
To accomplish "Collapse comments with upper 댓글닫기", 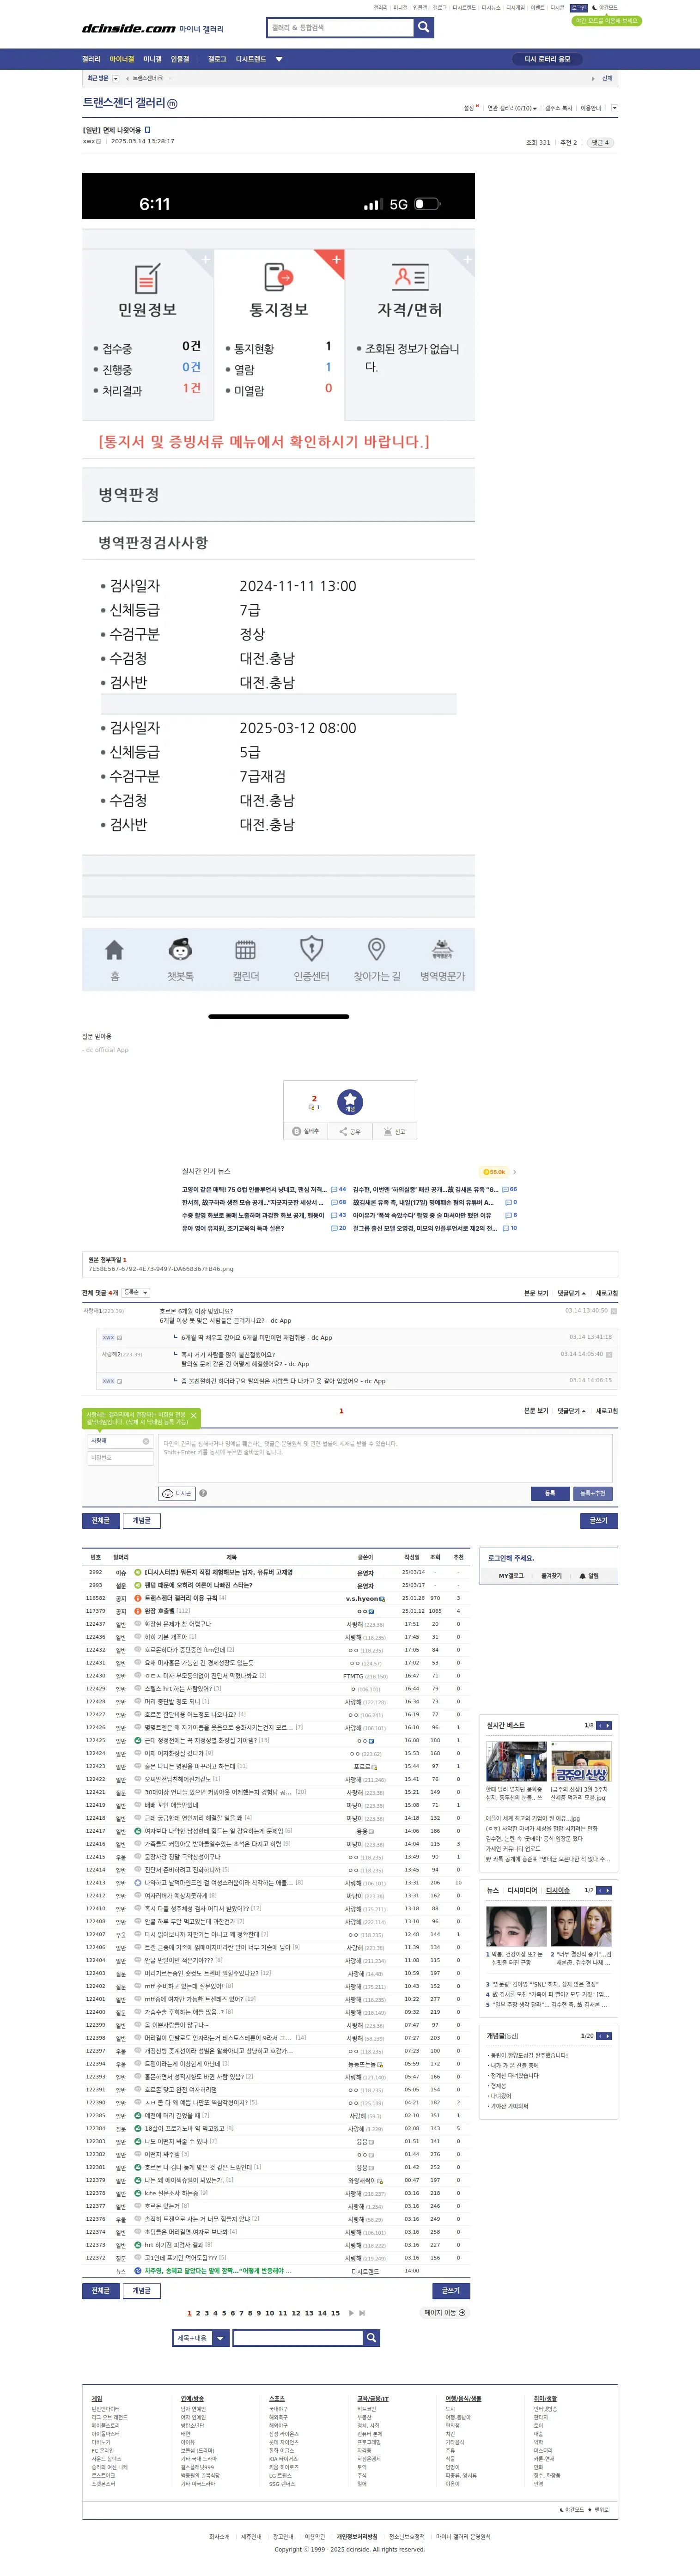I will click(571, 1293).
